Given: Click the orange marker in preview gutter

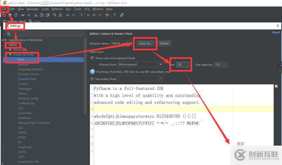Looking at the screenshot, I should (x=276, y=86).
